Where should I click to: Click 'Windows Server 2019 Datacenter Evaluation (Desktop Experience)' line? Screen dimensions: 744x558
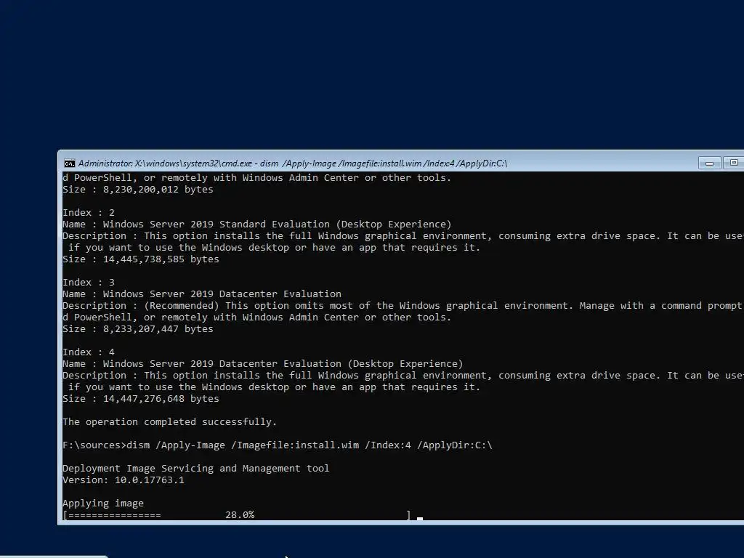click(262, 364)
